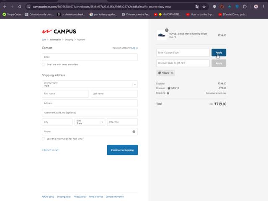Remove the NEW10 coupon tag
The width and height of the screenshot is (268, 201).
tap(172, 73)
